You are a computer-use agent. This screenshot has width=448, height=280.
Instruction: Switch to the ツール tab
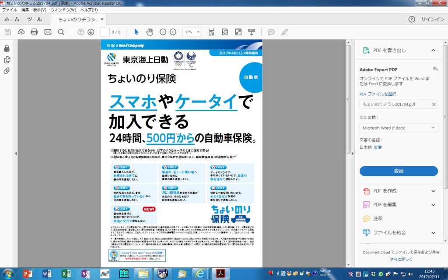tap(35, 19)
